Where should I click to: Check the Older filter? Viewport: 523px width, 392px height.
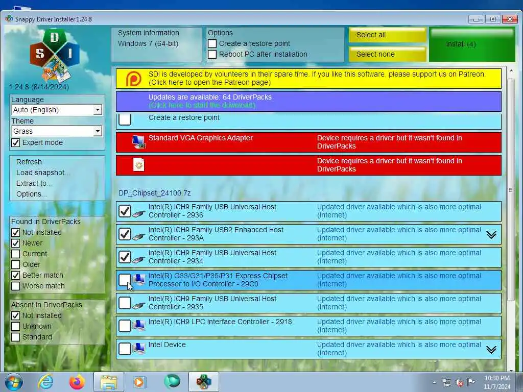pos(16,264)
